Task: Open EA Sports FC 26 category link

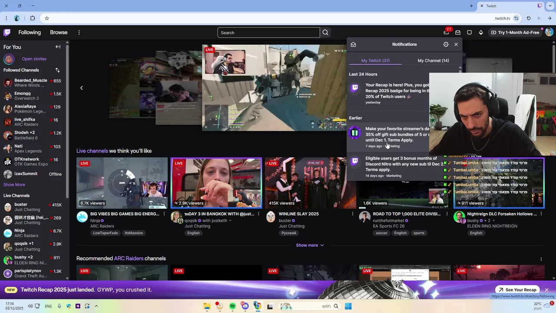Action: 389,226
